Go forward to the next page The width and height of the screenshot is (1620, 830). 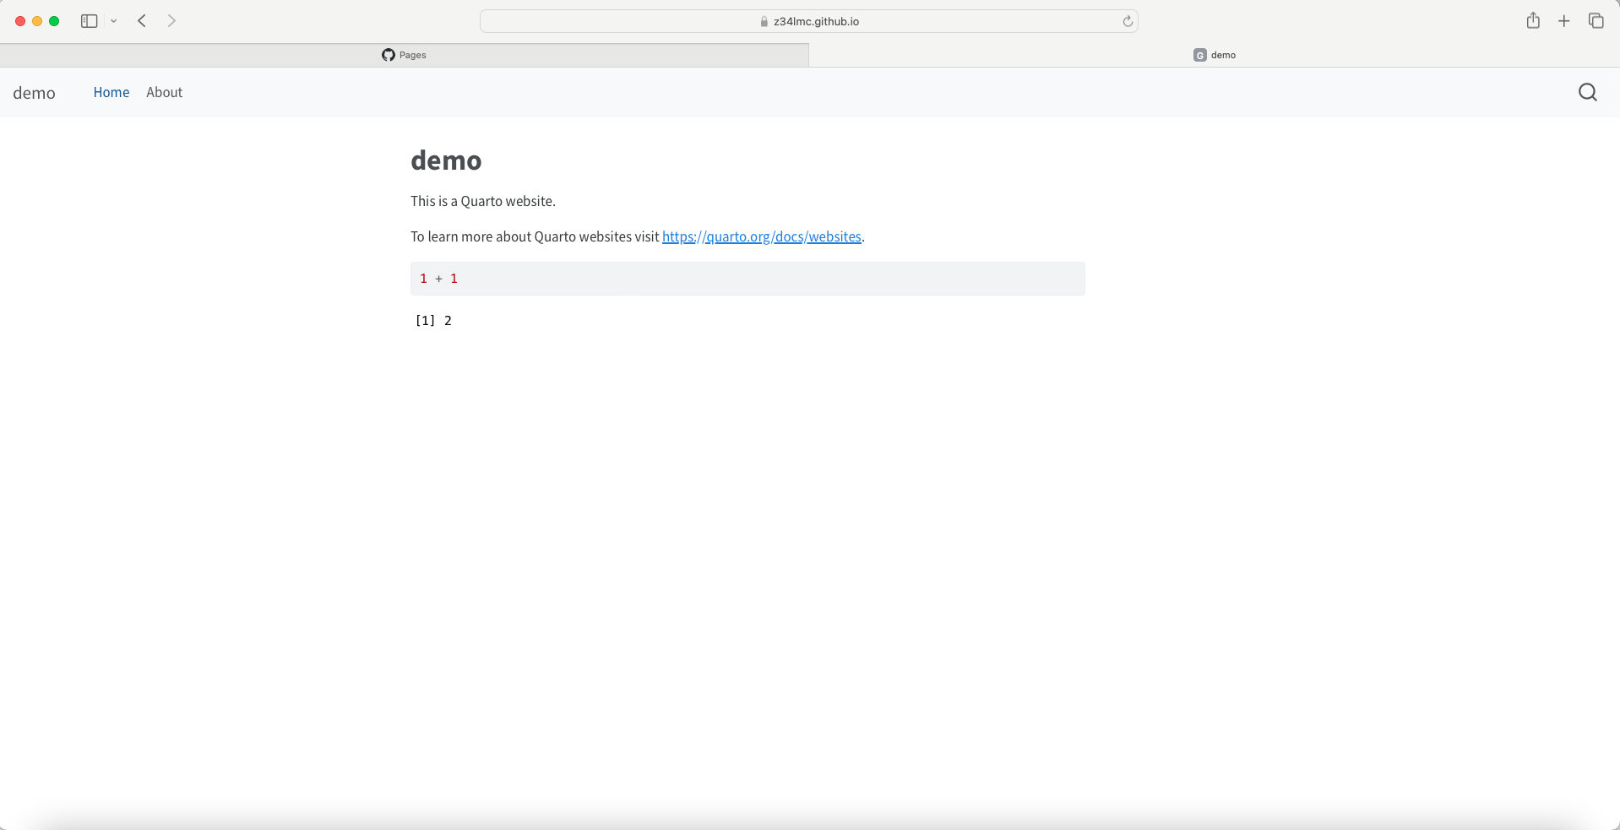[171, 21]
